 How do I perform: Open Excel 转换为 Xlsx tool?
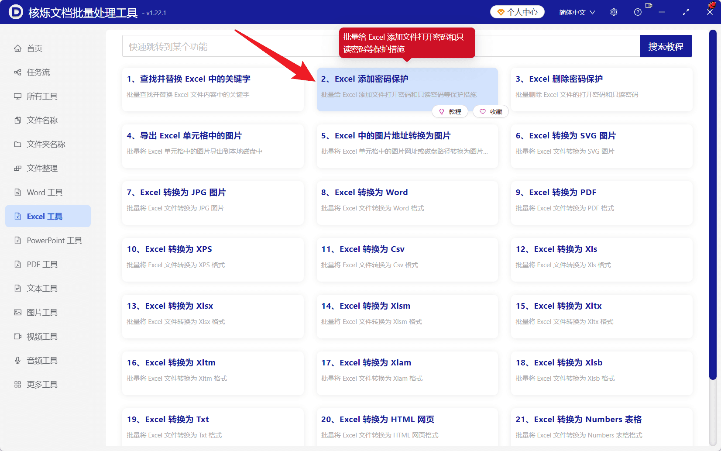[213, 317]
